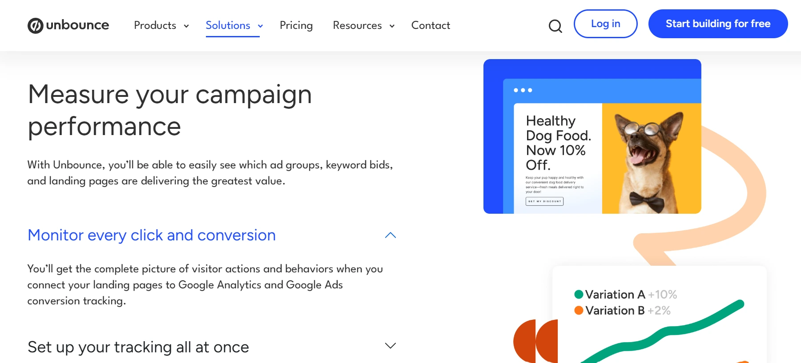
Task: Click the green Variation A dot
Action: tap(579, 295)
